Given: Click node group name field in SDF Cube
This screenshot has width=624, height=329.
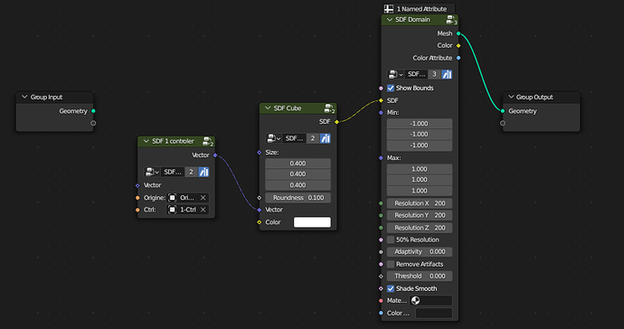Looking at the screenshot, I should click(295, 138).
